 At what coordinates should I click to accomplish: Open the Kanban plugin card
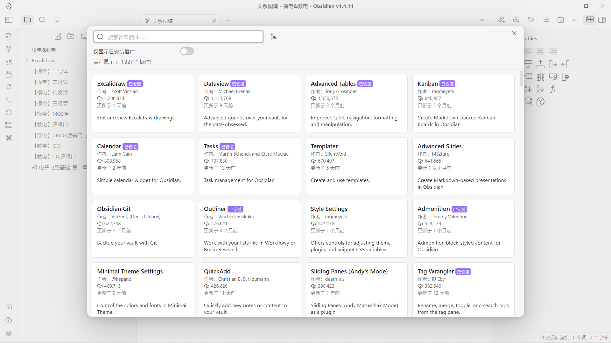(x=463, y=104)
